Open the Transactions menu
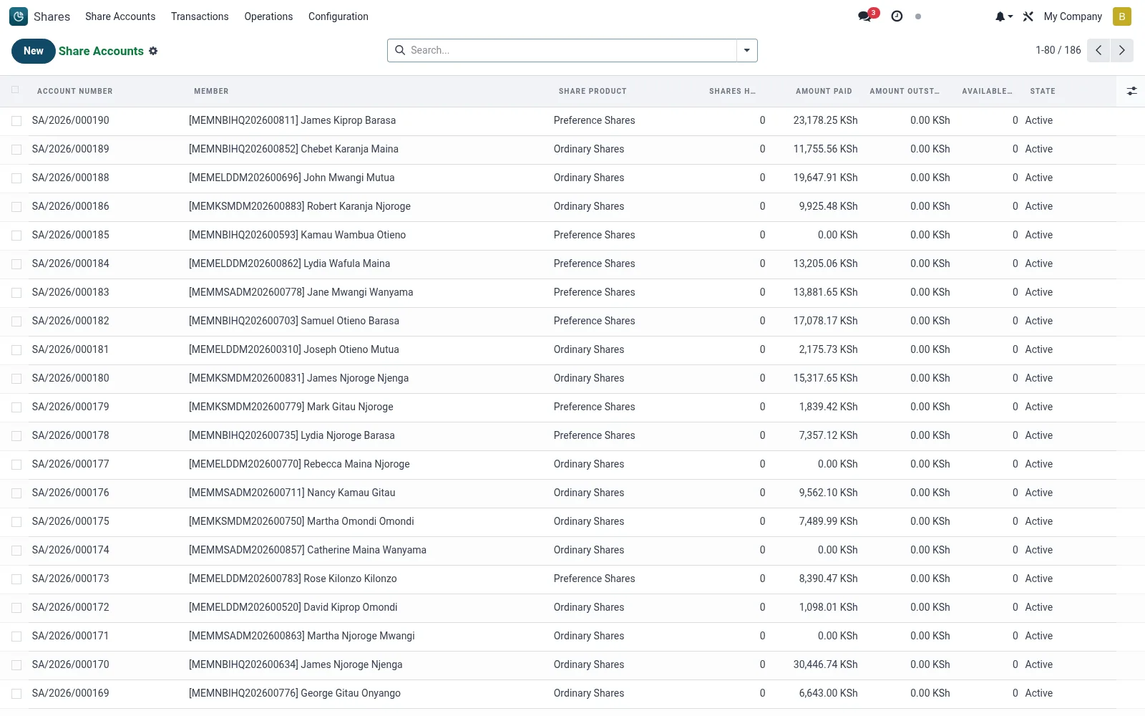This screenshot has height=716, width=1145. click(x=200, y=16)
